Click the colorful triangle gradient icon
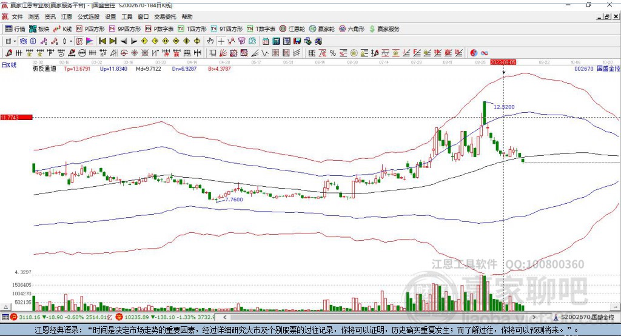621x336 pixels. 90,41
